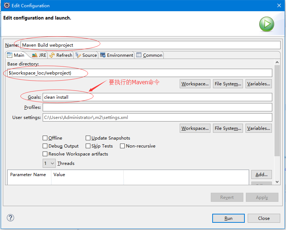The image size is (286, 230).
Task: Click the Base directory text field
Action: [x=140, y=73]
